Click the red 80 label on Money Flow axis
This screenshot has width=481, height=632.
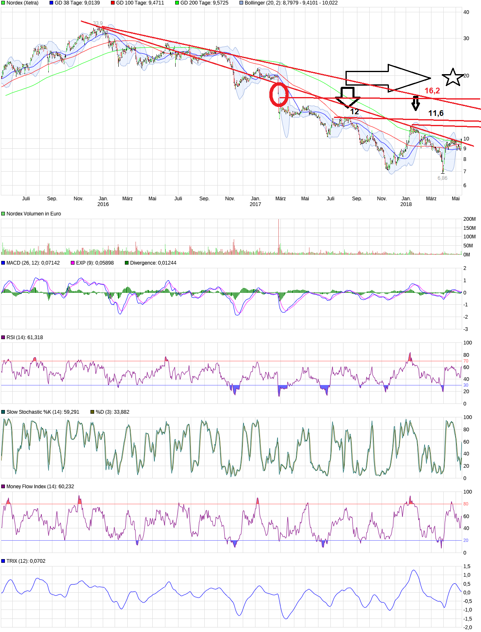[x=466, y=504]
